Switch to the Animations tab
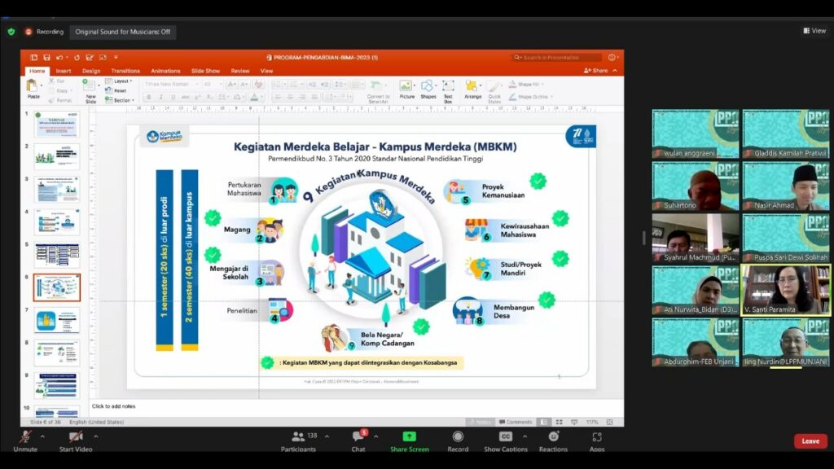 click(165, 71)
